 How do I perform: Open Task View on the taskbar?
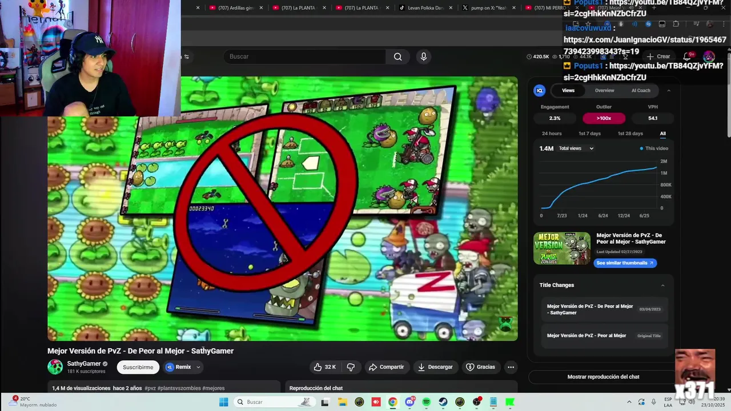pyautogui.click(x=325, y=402)
